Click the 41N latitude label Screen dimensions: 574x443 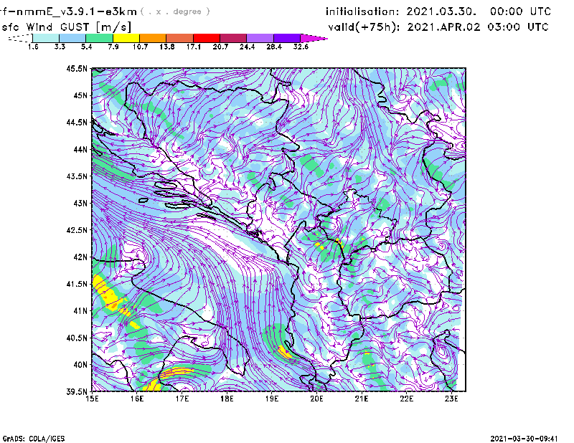click(x=80, y=311)
